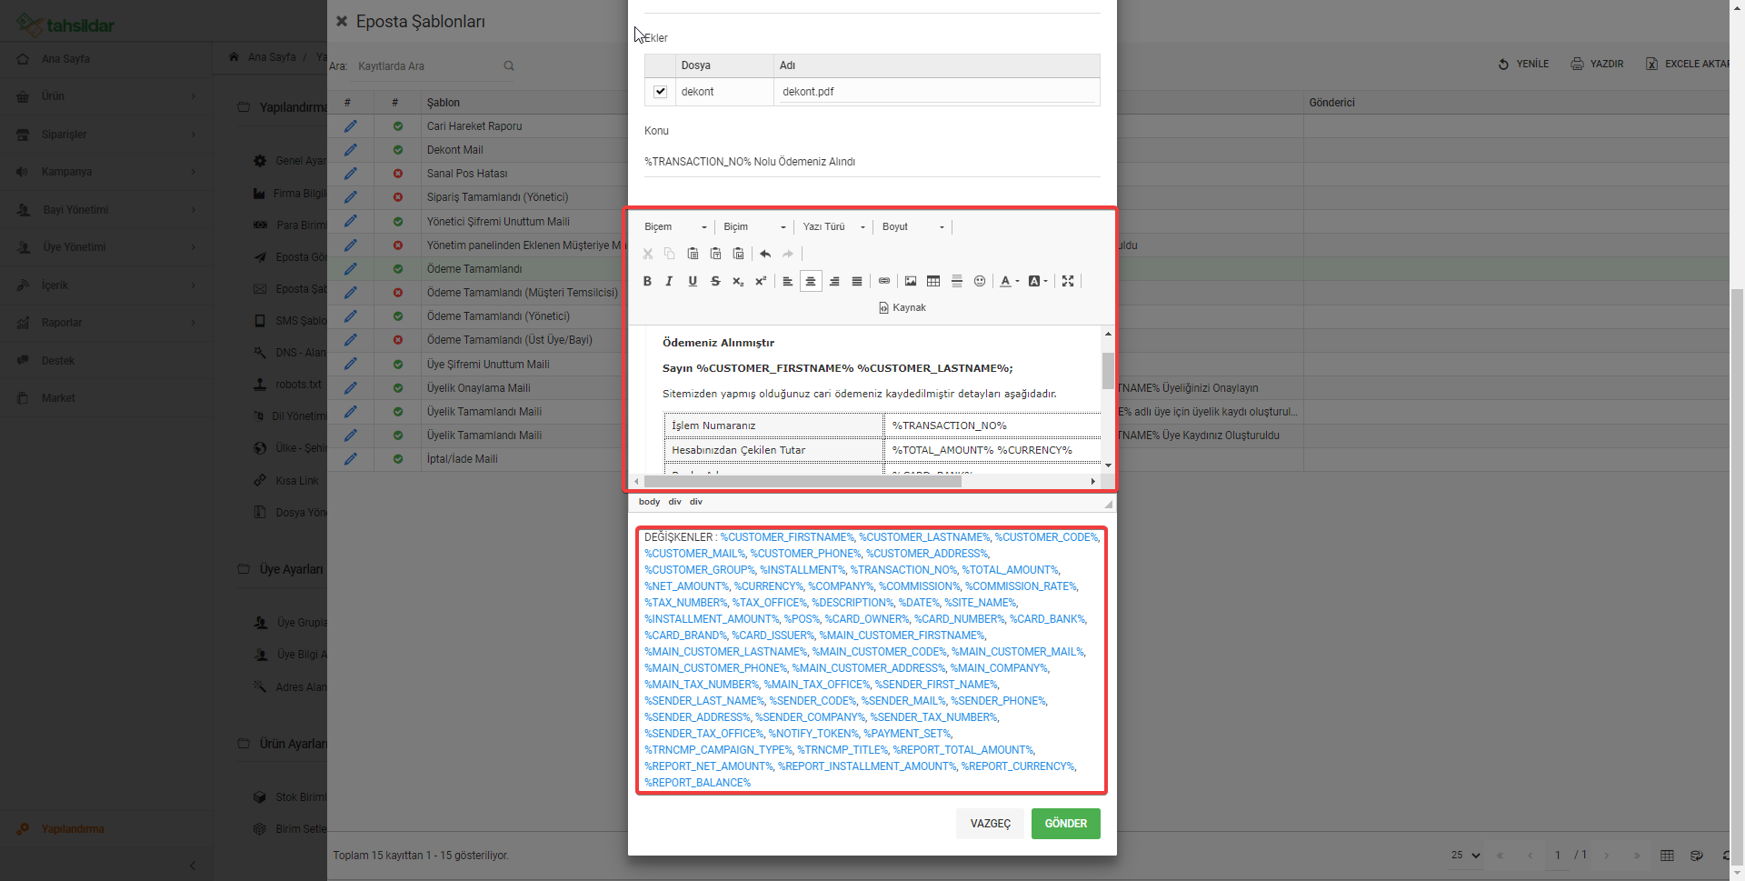Apply superscript formatting
The height and width of the screenshot is (881, 1745).
[x=761, y=281]
